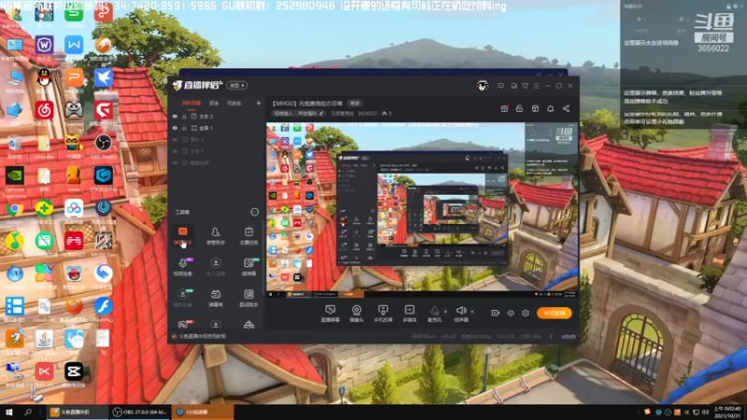Show the hidden 图片 1 source
This screenshot has height=420, width=747.
coord(175,139)
